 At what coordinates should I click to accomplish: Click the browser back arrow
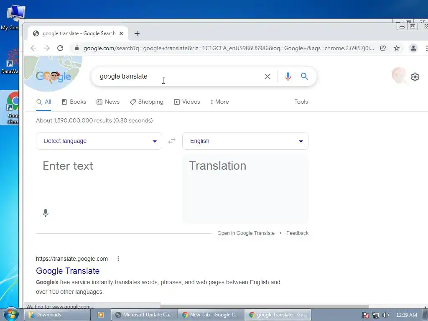pos(33,48)
